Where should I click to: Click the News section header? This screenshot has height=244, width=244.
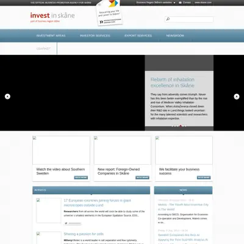[x=183, y=190]
